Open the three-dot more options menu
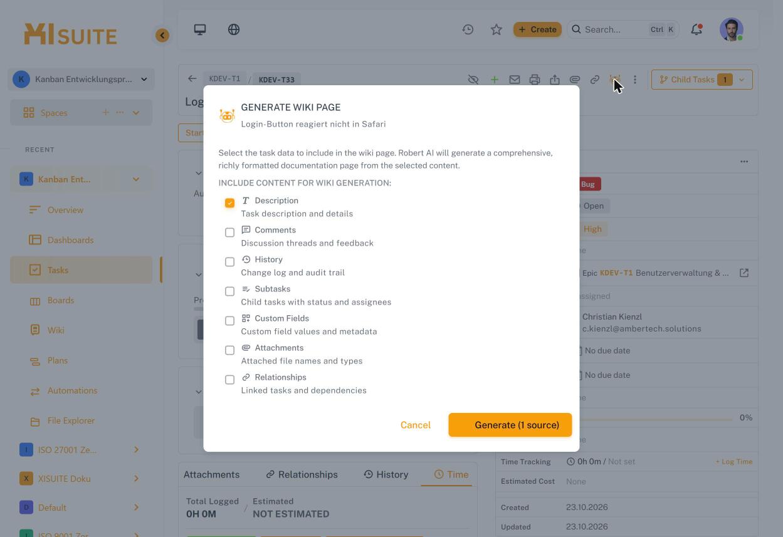Viewport: 783px width, 537px height. (635, 80)
